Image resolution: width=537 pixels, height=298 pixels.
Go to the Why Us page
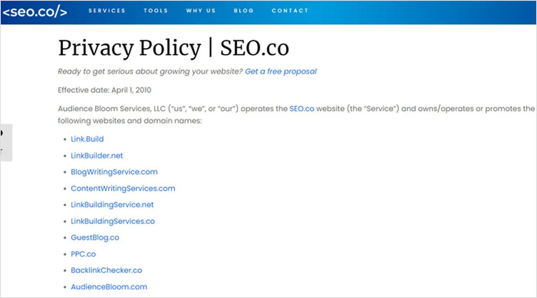[201, 11]
